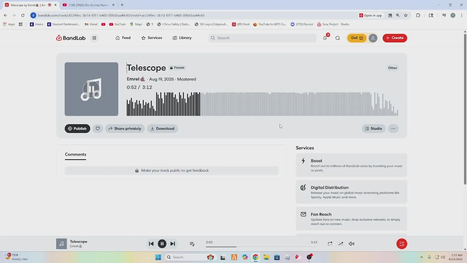Click the Other genre tag
467x263 pixels.
(x=393, y=68)
